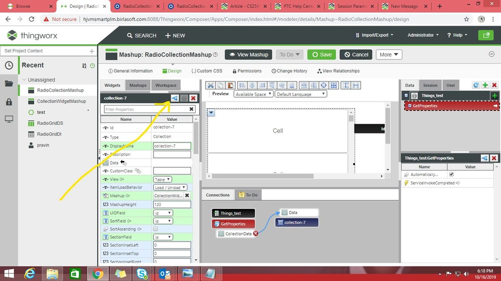Collapse the Things_test entity
This screenshot has width=501, height=281.
click(406, 95)
